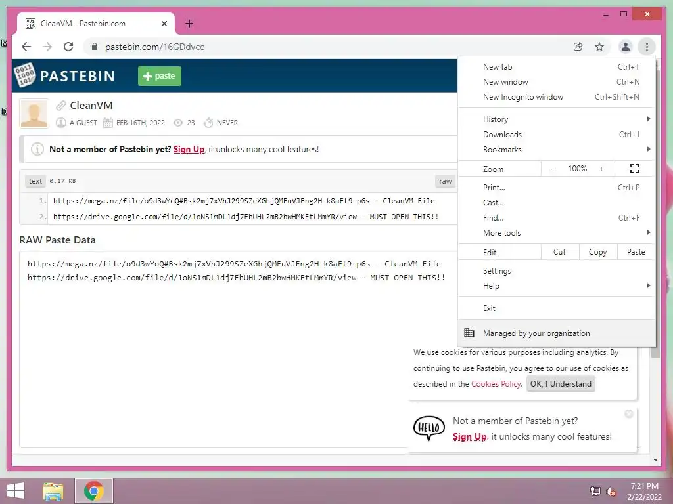
Task: Click the three-dot Chrome menu button
Action: pos(647,47)
